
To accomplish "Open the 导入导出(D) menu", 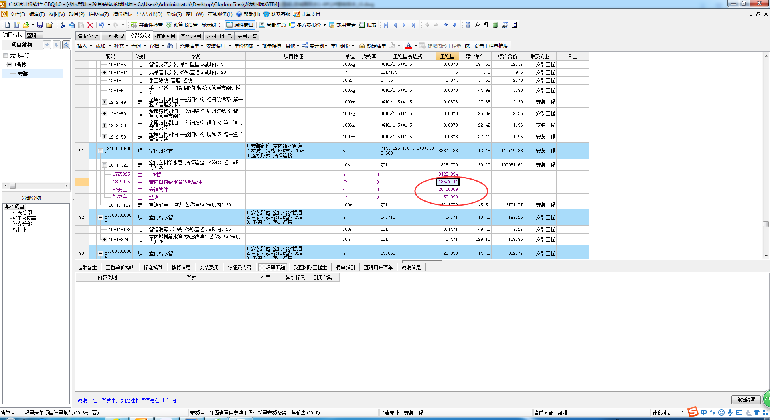I will coord(149,14).
